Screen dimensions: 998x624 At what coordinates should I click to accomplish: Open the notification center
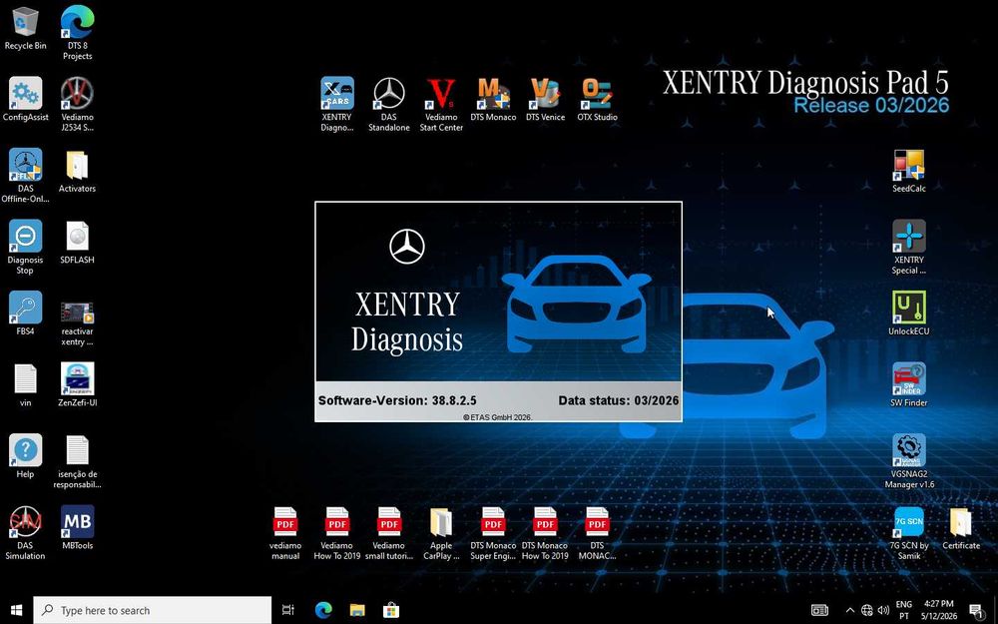[x=977, y=610]
